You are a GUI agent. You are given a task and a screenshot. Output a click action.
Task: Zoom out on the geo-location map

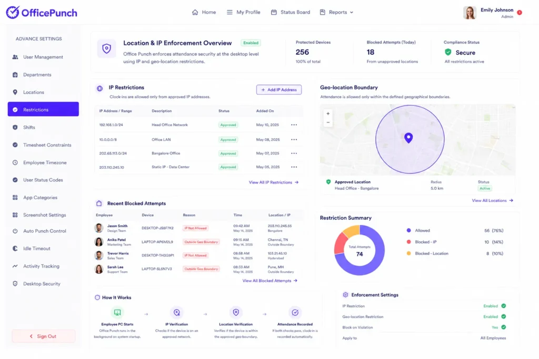coord(328,122)
